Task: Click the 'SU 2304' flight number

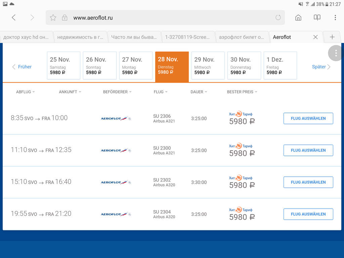Action: point(162,212)
